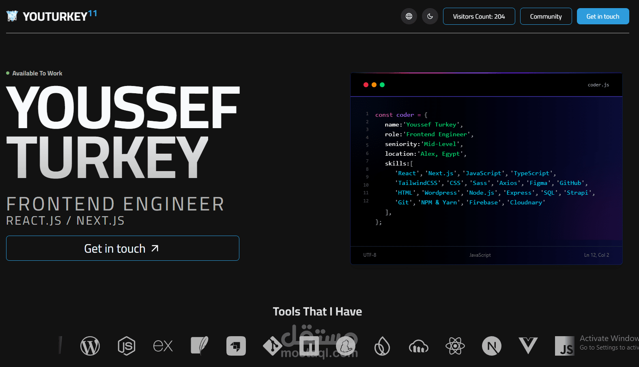Viewport: 639px width, 367px height.
Task: Click the red dot in code window
Action: tap(366, 85)
